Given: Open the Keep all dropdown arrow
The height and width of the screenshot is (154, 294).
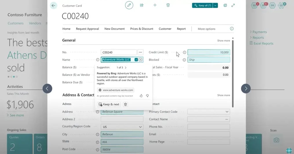Looking at the screenshot, I should coord(216,6).
